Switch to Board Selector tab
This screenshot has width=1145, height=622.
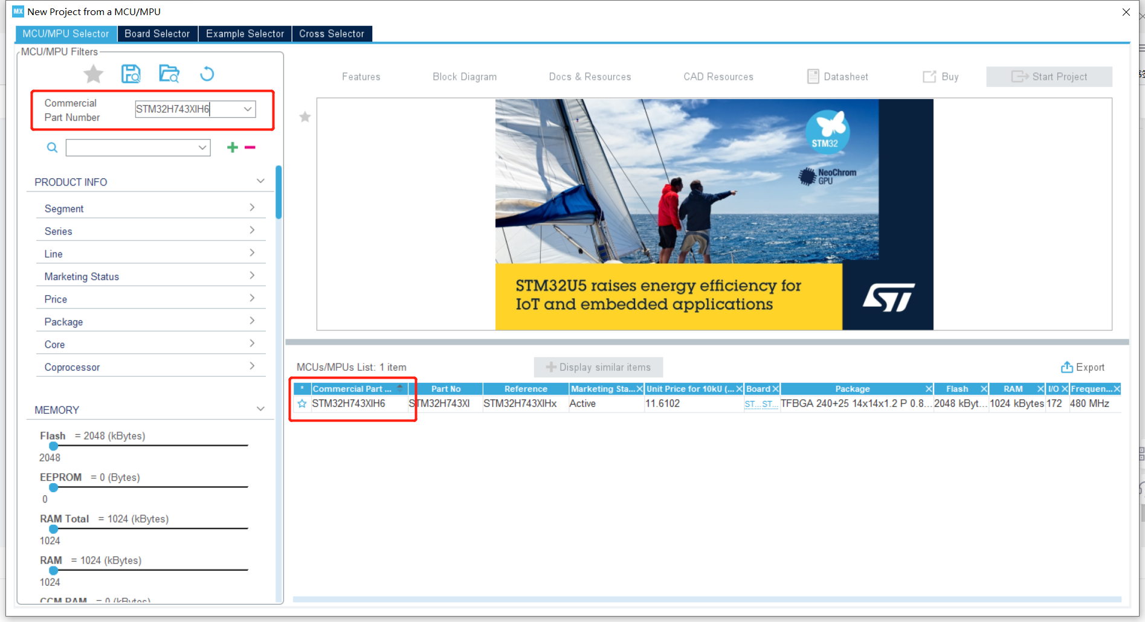pyautogui.click(x=157, y=34)
